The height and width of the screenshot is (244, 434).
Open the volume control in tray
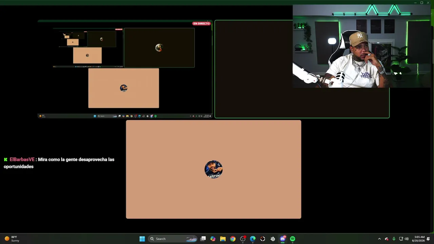(x=407, y=239)
